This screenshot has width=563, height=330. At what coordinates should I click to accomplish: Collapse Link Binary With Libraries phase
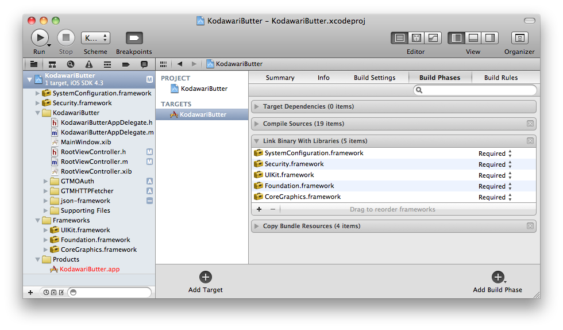tap(256, 141)
